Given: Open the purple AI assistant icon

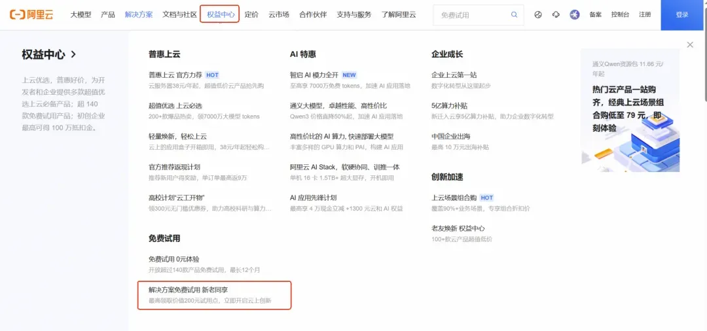Looking at the screenshot, I should [x=575, y=15].
